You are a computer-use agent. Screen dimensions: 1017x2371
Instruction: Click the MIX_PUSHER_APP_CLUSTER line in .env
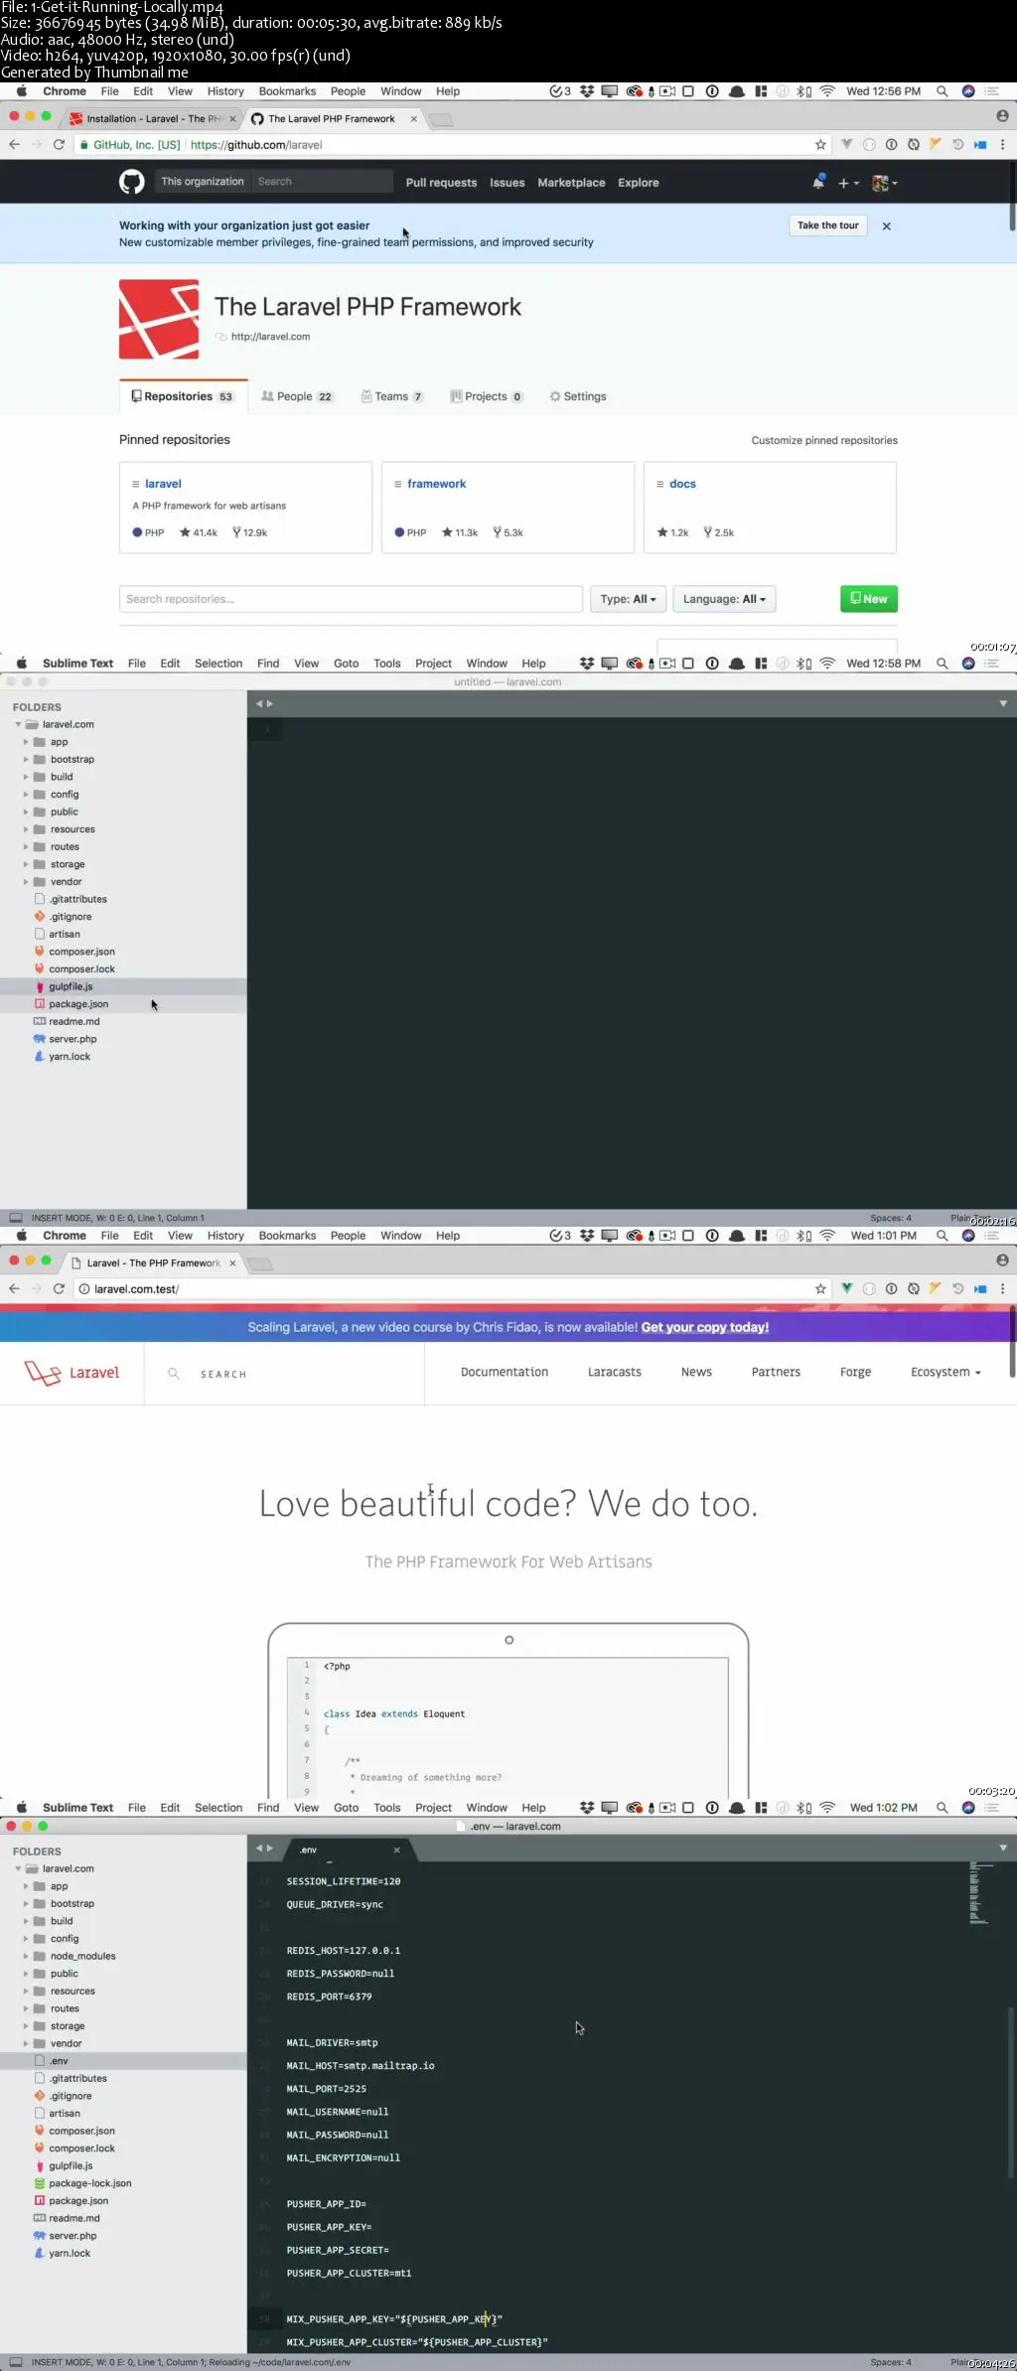pyautogui.click(x=417, y=2342)
